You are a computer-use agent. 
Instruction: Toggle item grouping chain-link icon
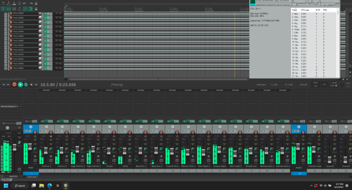(9, 9)
